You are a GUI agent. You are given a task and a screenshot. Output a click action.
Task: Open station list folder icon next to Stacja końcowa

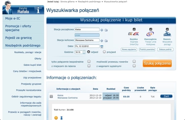pyautogui.click(x=106, y=41)
